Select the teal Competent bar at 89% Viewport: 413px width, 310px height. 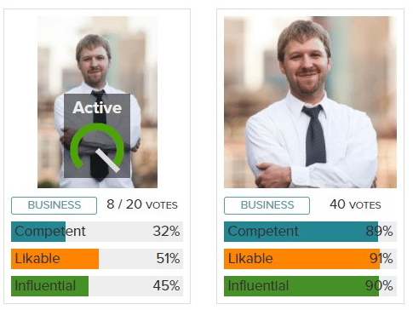click(x=310, y=232)
